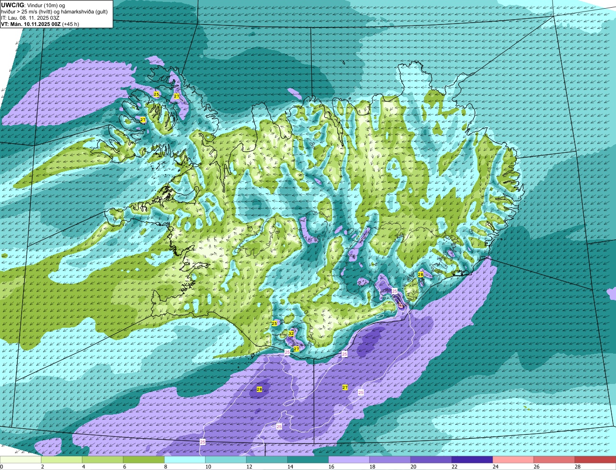Click yellow '28' gust label on southeast land

[420, 274]
